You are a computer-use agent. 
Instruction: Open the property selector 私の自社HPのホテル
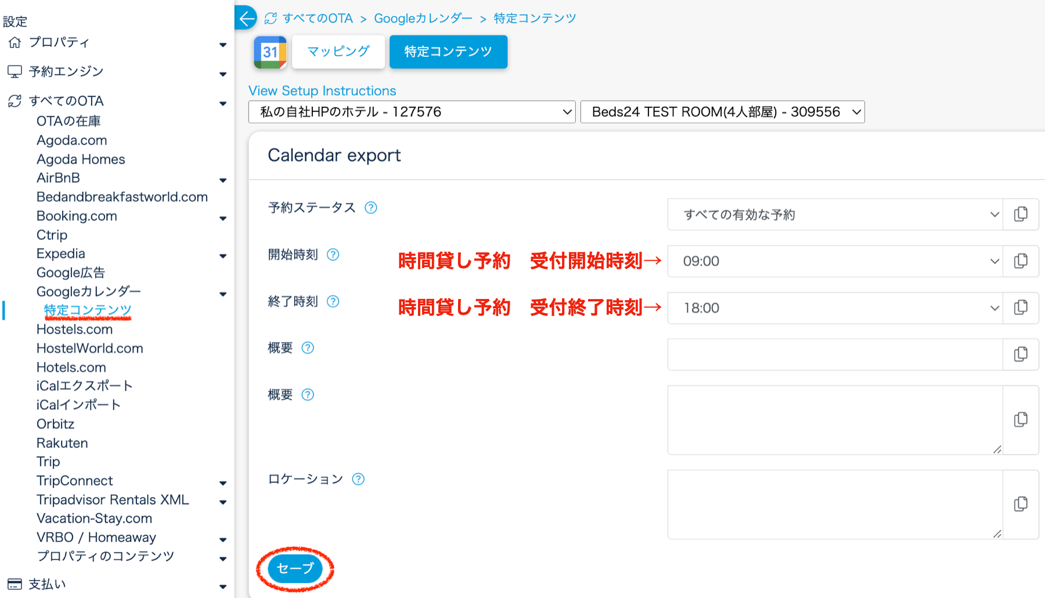pyautogui.click(x=412, y=112)
